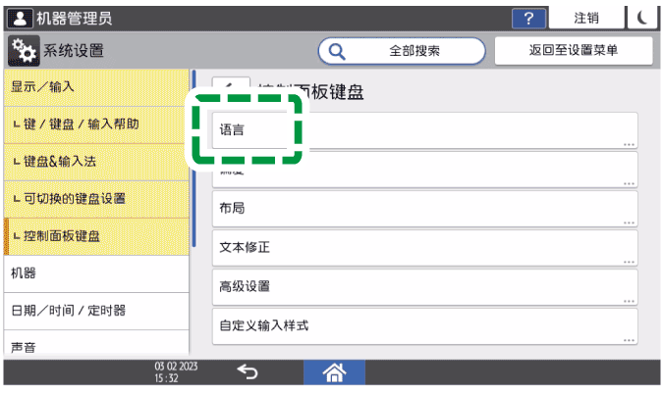Select 可切换的键盘设置 sidebar item
Image resolution: width=663 pixels, height=393 pixels.
[x=96, y=199]
